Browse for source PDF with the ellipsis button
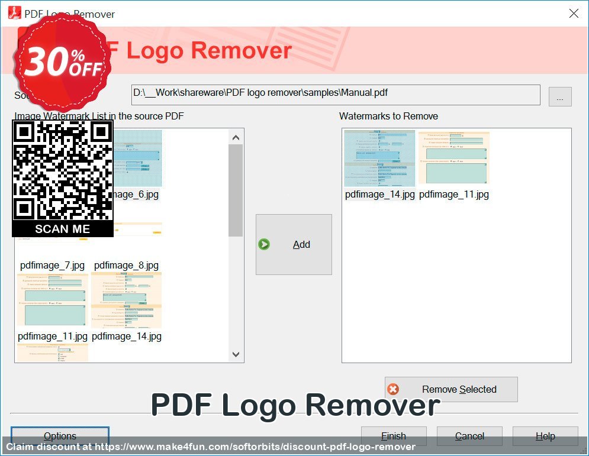The image size is (589, 456). pos(560,96)
